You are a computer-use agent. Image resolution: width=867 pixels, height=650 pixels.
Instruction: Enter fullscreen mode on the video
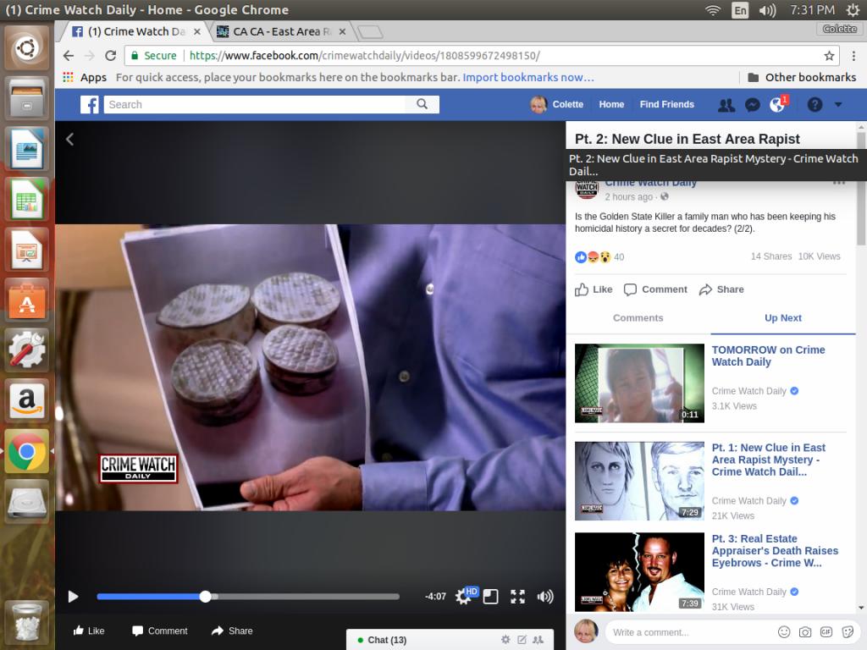click(517, 597)
